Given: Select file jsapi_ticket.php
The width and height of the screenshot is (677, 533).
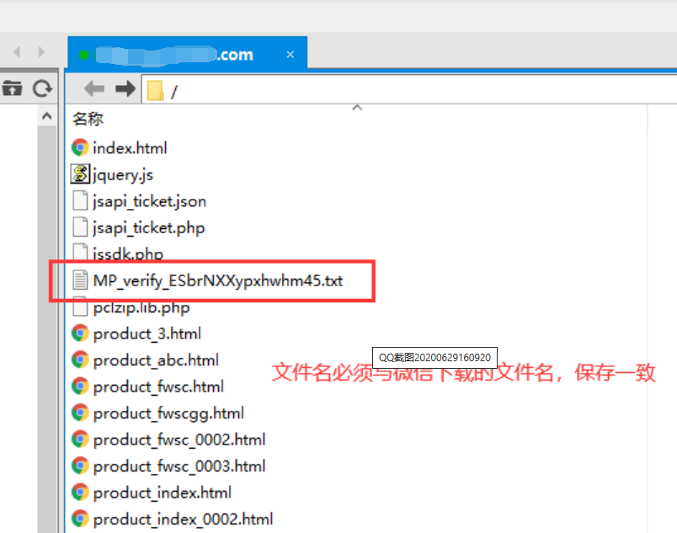Looking at the screenshot, I should [x=148, y=228].
